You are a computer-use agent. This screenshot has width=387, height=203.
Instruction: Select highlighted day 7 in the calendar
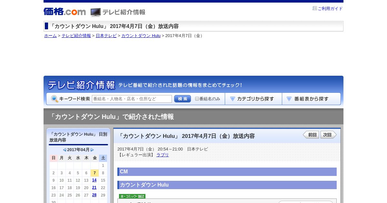94,173
